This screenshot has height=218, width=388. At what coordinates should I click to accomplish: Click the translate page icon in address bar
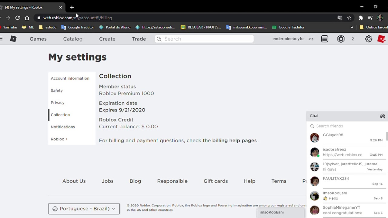pos(340,18)
